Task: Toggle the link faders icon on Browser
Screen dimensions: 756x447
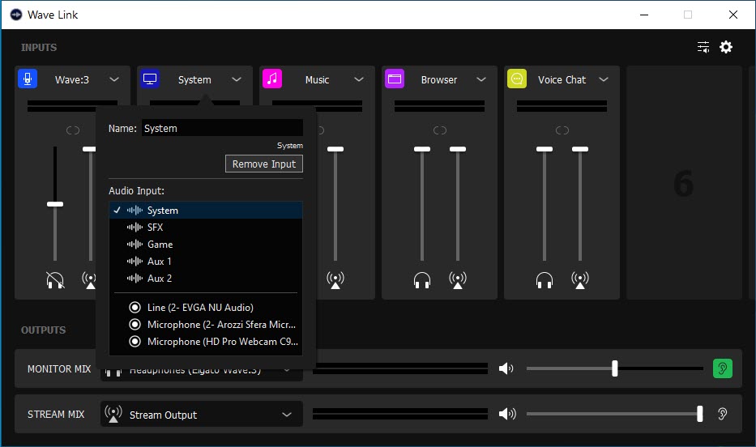Action: coord(440,130)
